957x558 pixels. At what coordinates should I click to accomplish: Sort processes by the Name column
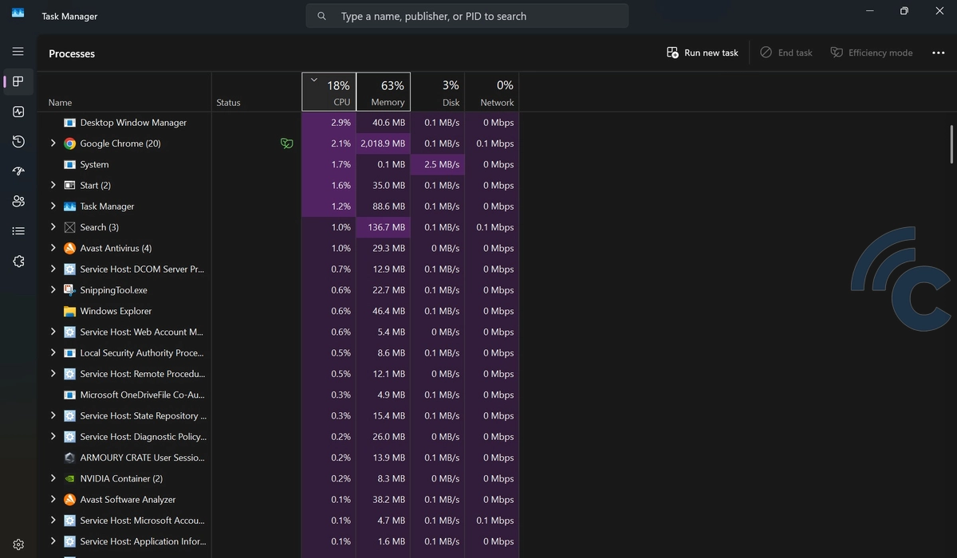(124, 92)
